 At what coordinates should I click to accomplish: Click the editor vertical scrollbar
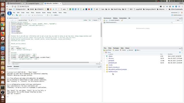pyautogui.click(x=101, y=30)
